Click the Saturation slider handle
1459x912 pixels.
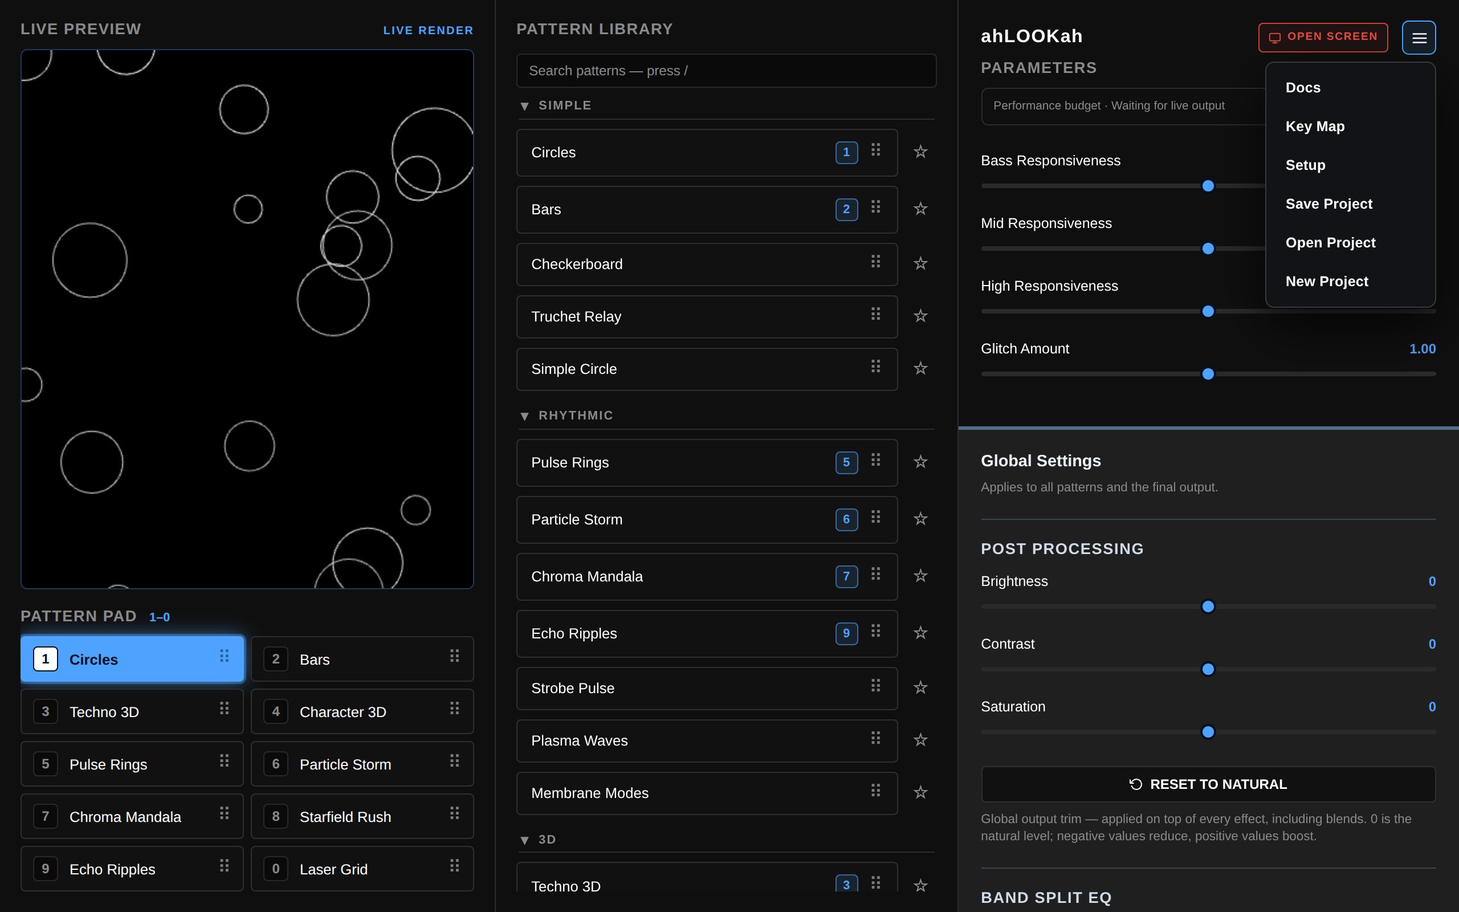(1208, 732)
